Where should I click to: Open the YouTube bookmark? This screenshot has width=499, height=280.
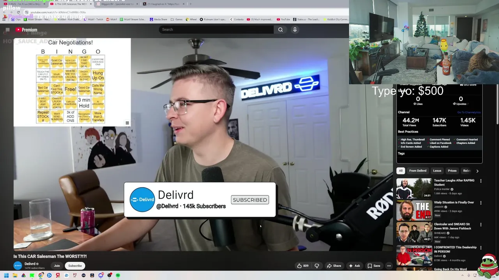pos(283,19)
